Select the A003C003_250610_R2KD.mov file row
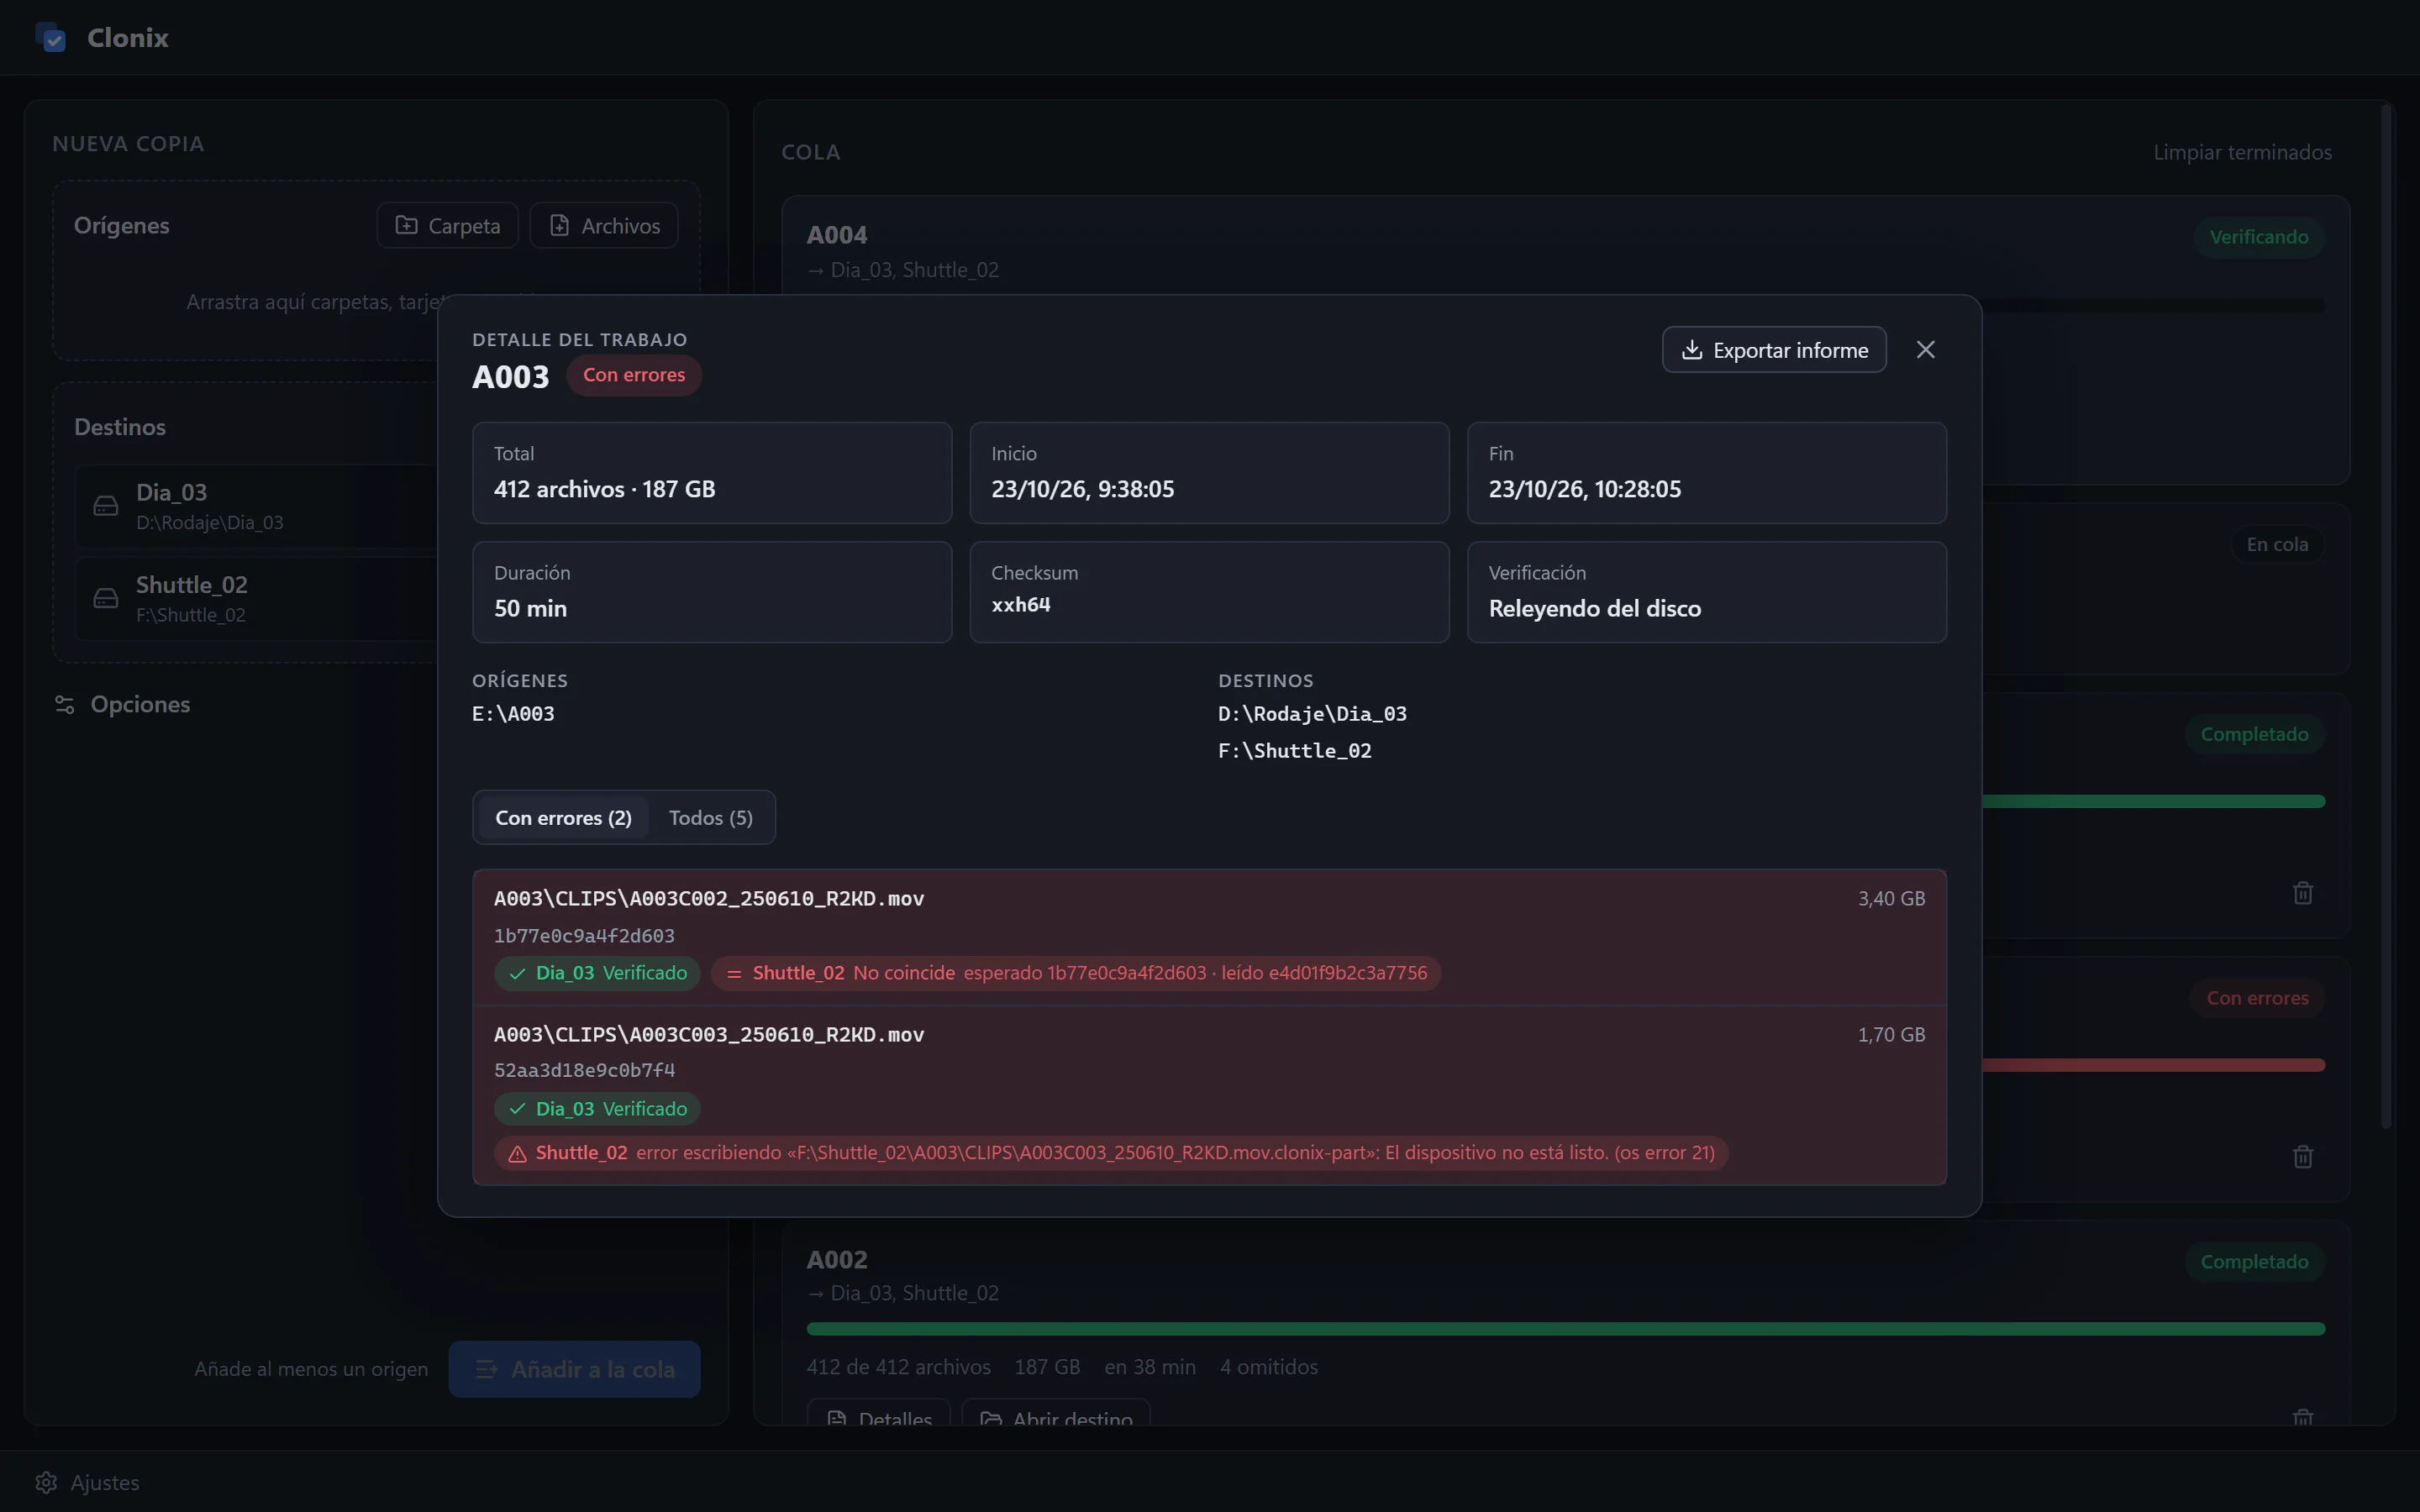This screenshot has width=2420, height=1512. pyautogui.click(x=1209, y=1095)
